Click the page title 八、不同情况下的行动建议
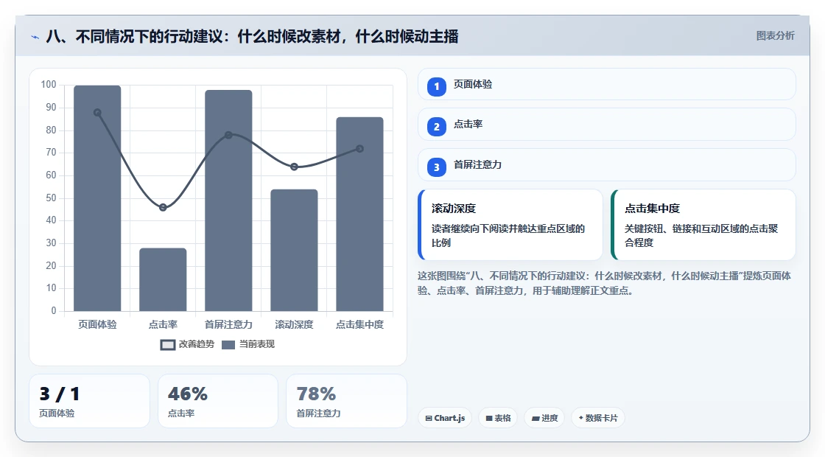Viewport: 825px width, 457px height. [251, 36]
